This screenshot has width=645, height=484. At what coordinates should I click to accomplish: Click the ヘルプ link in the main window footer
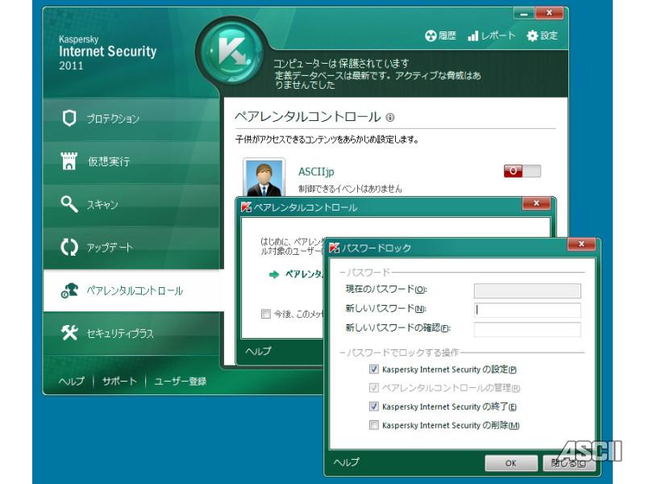tap(71, 381)
